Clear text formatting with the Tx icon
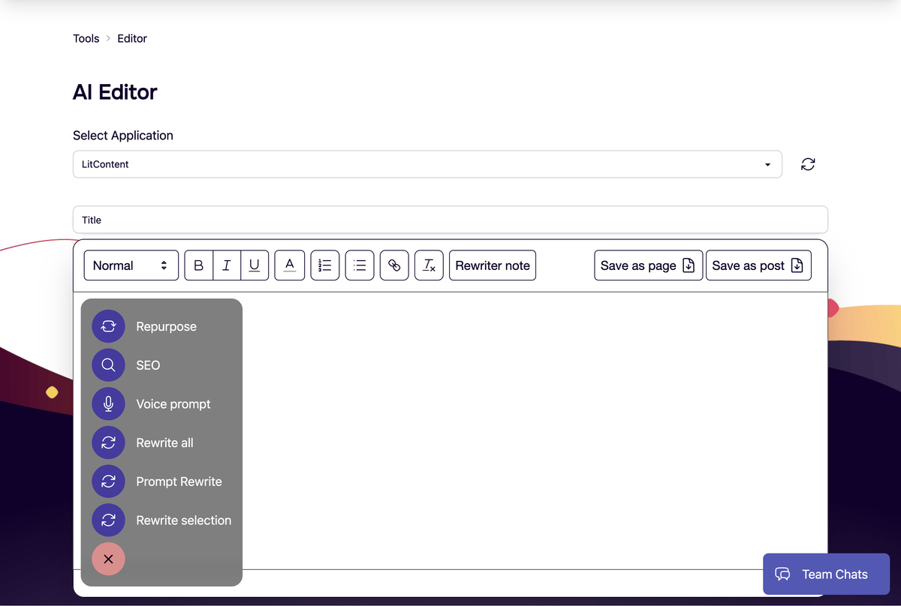Screen dimensions: 901x606 tap(429, 265)
